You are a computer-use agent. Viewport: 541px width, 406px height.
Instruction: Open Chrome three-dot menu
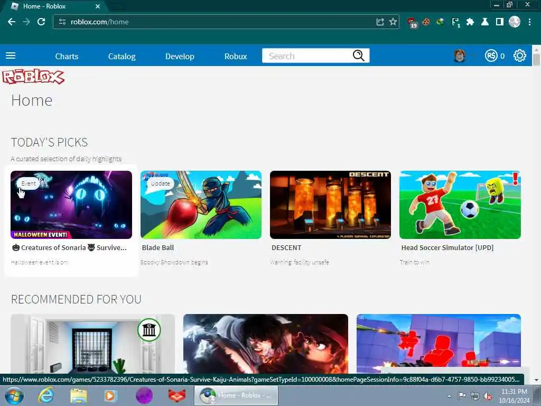pos(529,22)
